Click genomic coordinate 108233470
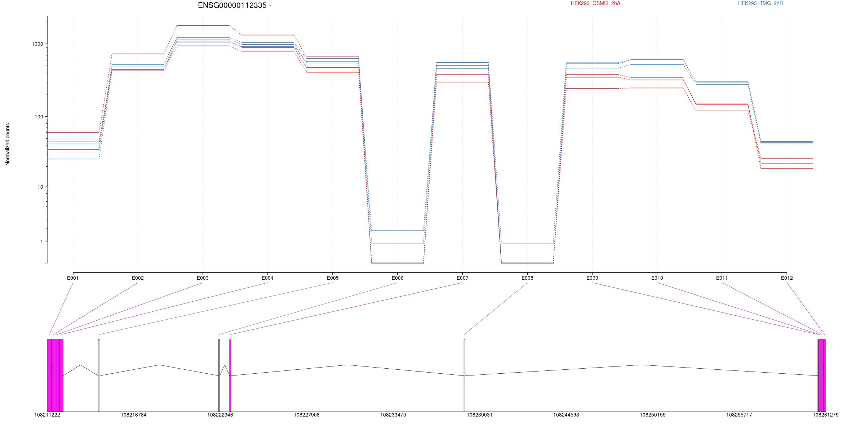Image resolution: width=865 pixels, height=432 pixels. [393, 415]
